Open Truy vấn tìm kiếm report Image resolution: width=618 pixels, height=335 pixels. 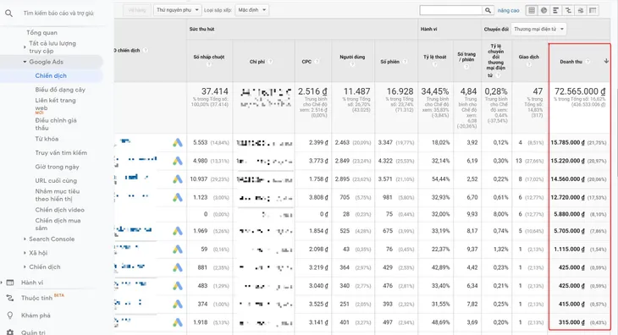[61, 153]
